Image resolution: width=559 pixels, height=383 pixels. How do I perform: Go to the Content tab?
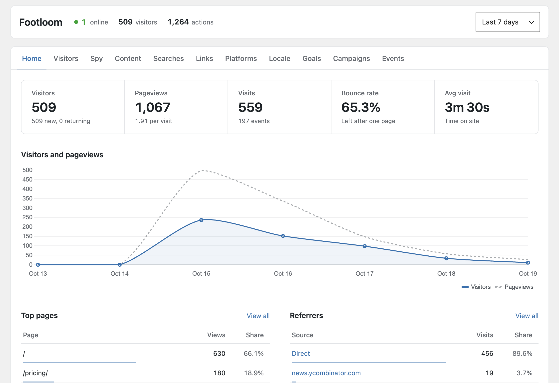click(128, 58)
